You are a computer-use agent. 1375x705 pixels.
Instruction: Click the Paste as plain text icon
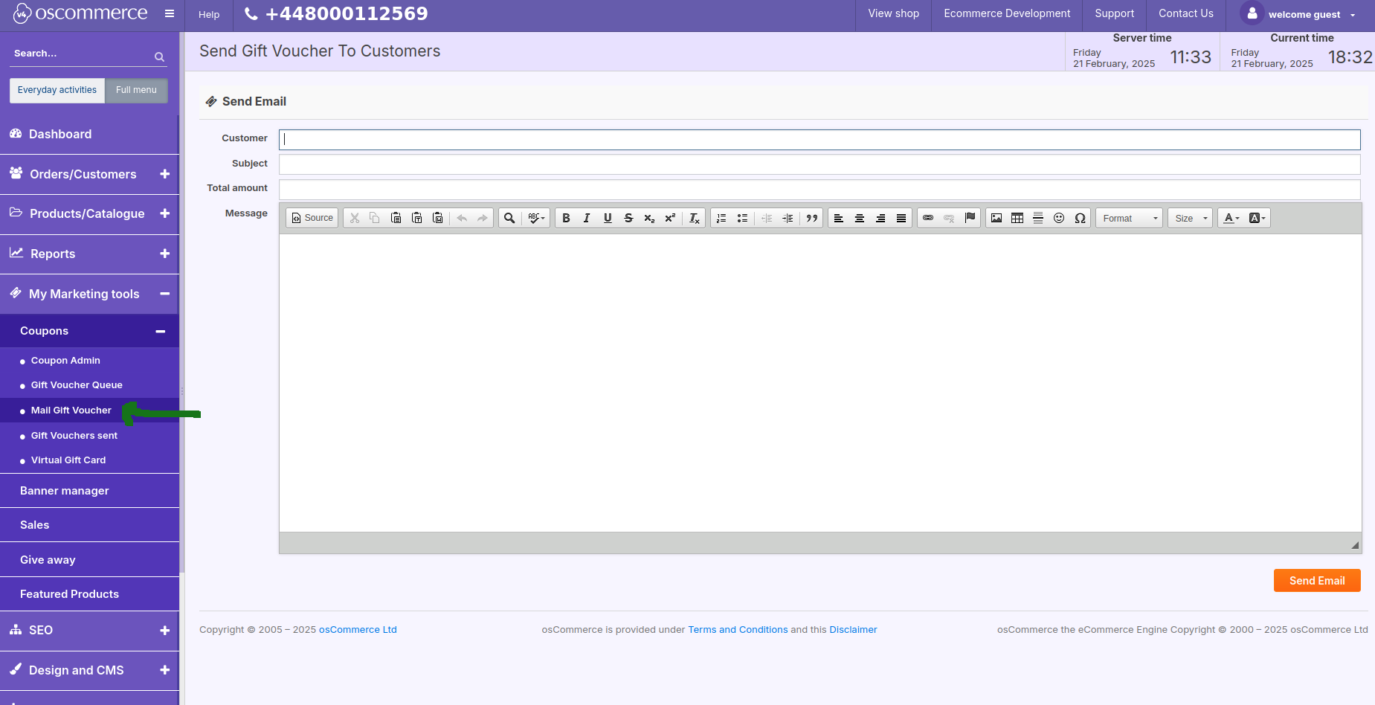416,218
